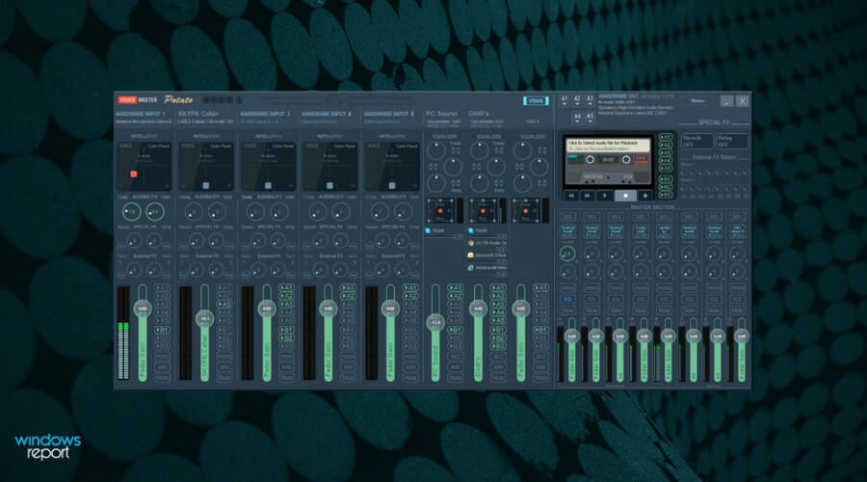
Task: Open A3 hardware output device selector
Action: (590, 100)
